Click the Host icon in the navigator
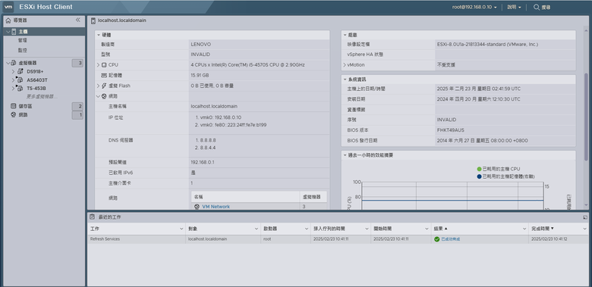This screenshot has height=287, width=592. click(14, 32)
